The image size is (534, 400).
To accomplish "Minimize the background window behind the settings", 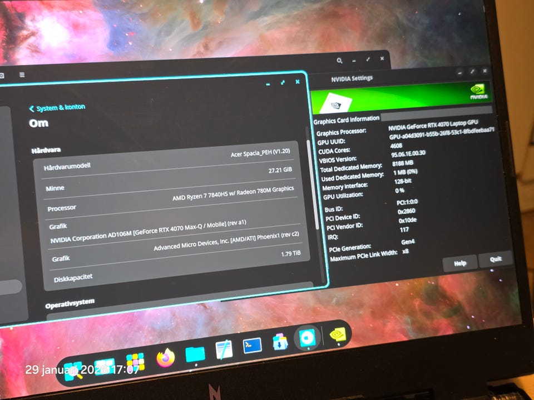I will point(354,61).
